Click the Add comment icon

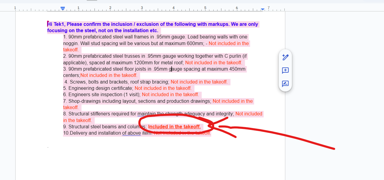(x=285, y=71)
